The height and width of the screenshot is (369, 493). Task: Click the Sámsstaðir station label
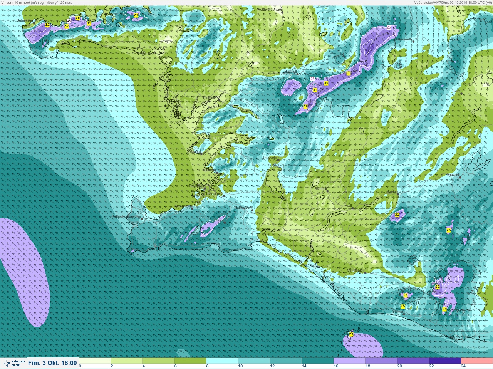point(355,270)
